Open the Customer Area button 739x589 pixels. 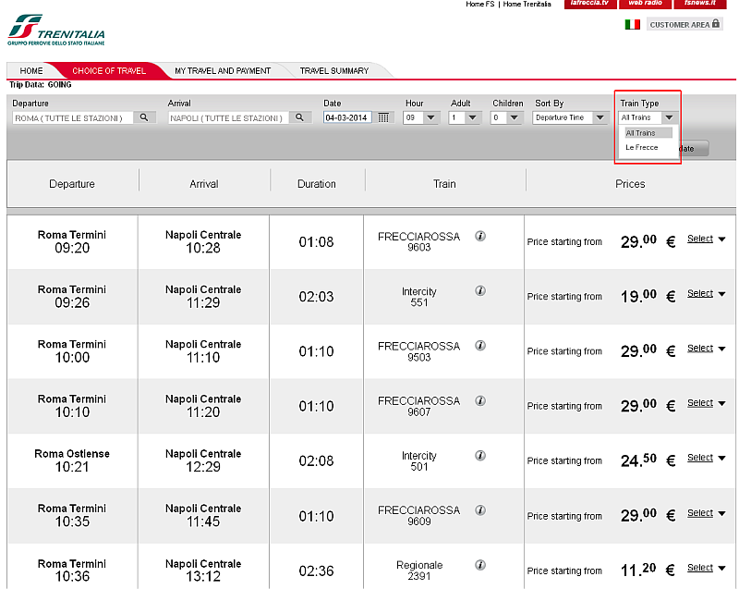coord(684,25)
